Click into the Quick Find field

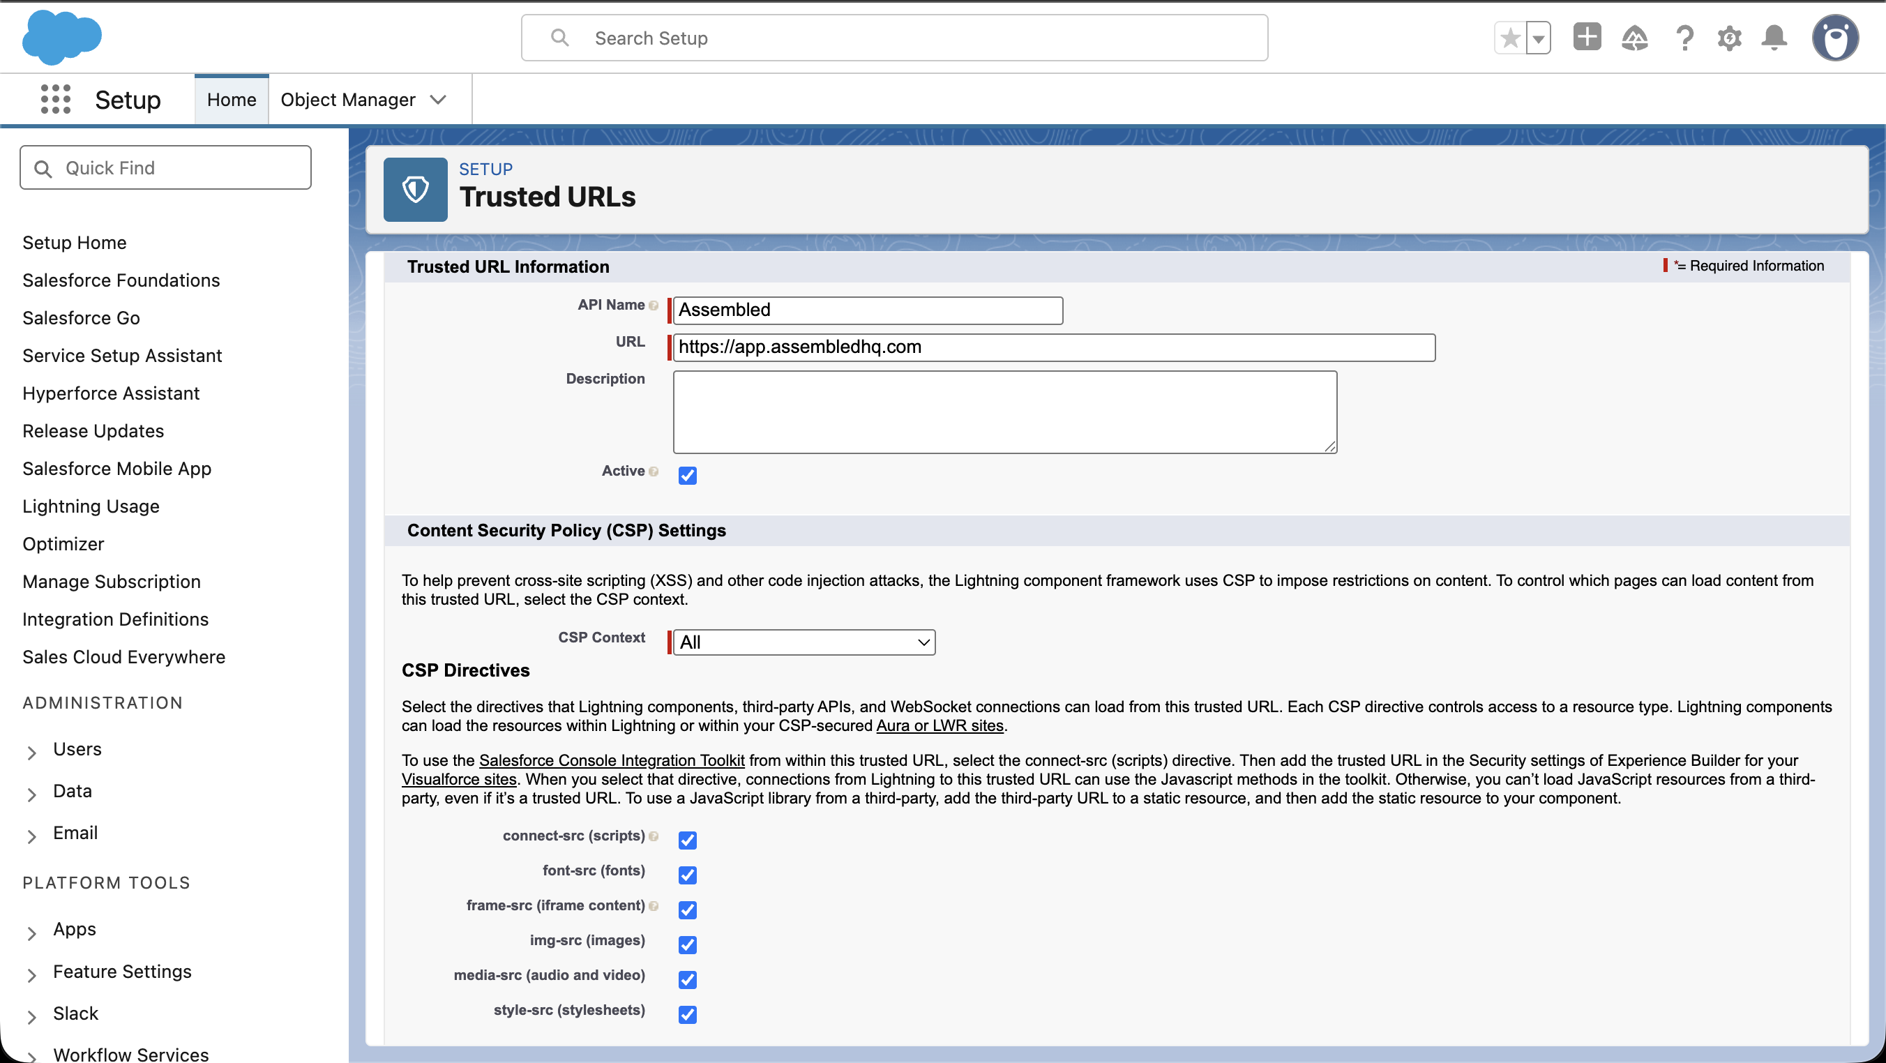165,167
